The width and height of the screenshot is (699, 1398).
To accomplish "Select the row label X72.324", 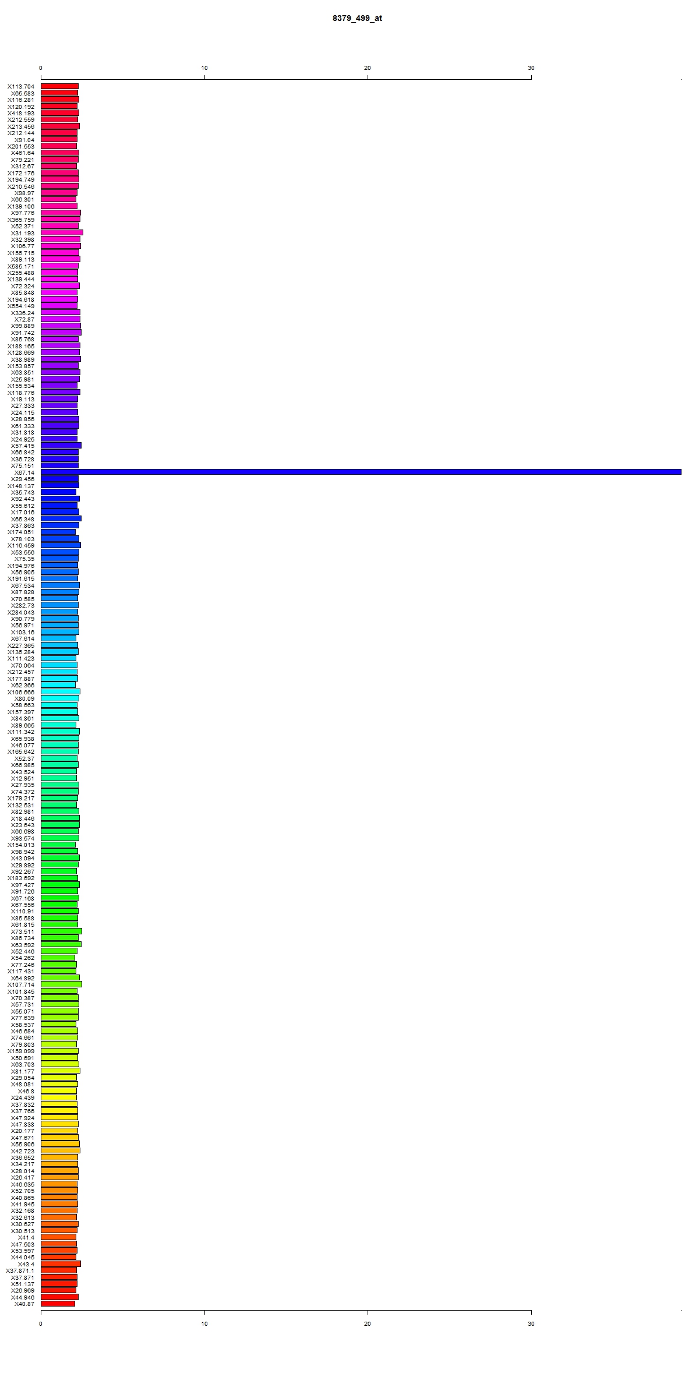I will (23, 286).
